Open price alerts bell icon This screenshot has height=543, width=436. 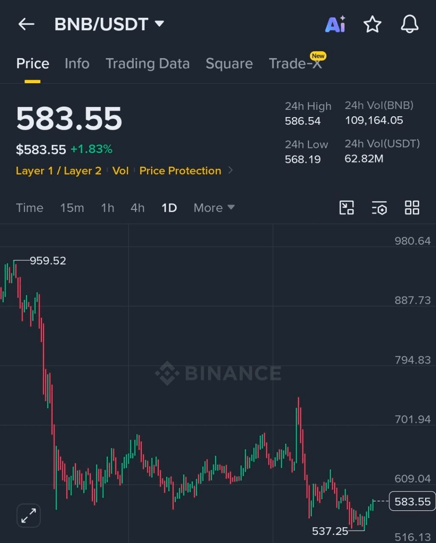tap(410, 24)
